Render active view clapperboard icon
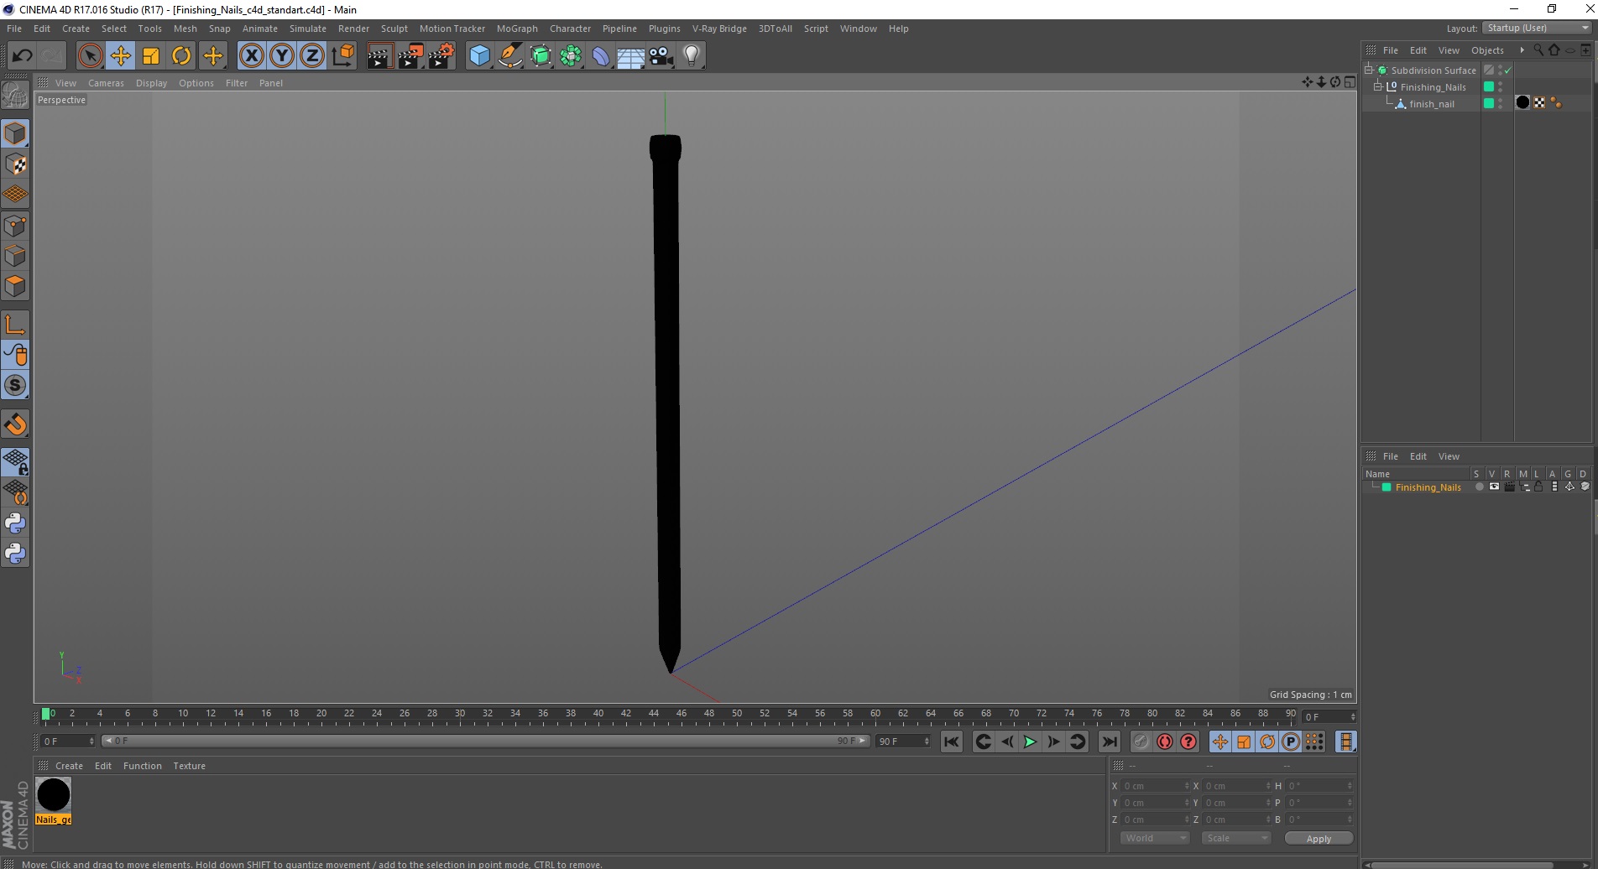This screenshot has height=869, width=1598. coord(379,56)
